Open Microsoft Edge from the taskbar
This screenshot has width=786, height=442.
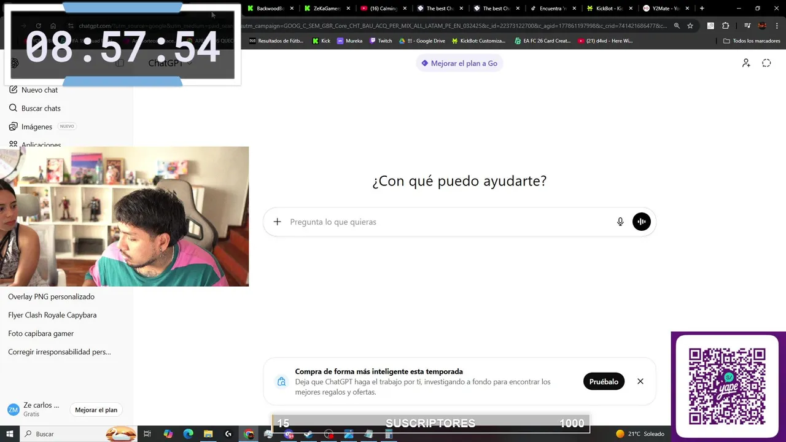(x=189, y=434)
